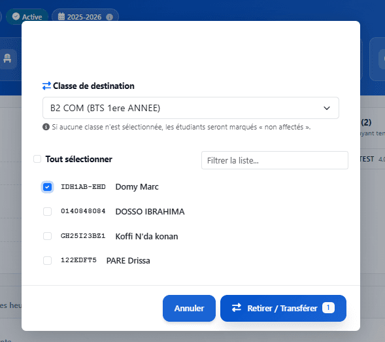Tick the Tout sélectionner checkbox
385x342 pixels.
37,159
